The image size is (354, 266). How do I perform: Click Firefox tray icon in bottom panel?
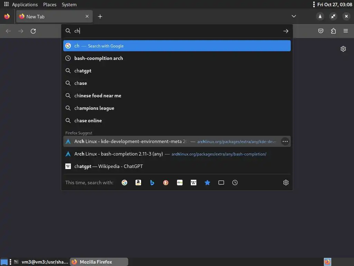click(x=327, y=262)
